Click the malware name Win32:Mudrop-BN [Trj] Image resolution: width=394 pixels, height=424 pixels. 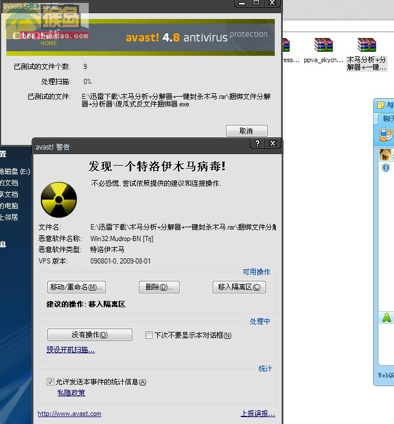click(x=122, y=239)
